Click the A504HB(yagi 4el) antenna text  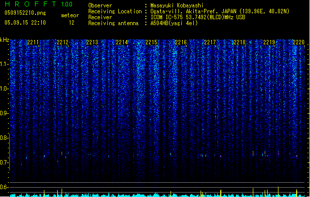(174, 23)
